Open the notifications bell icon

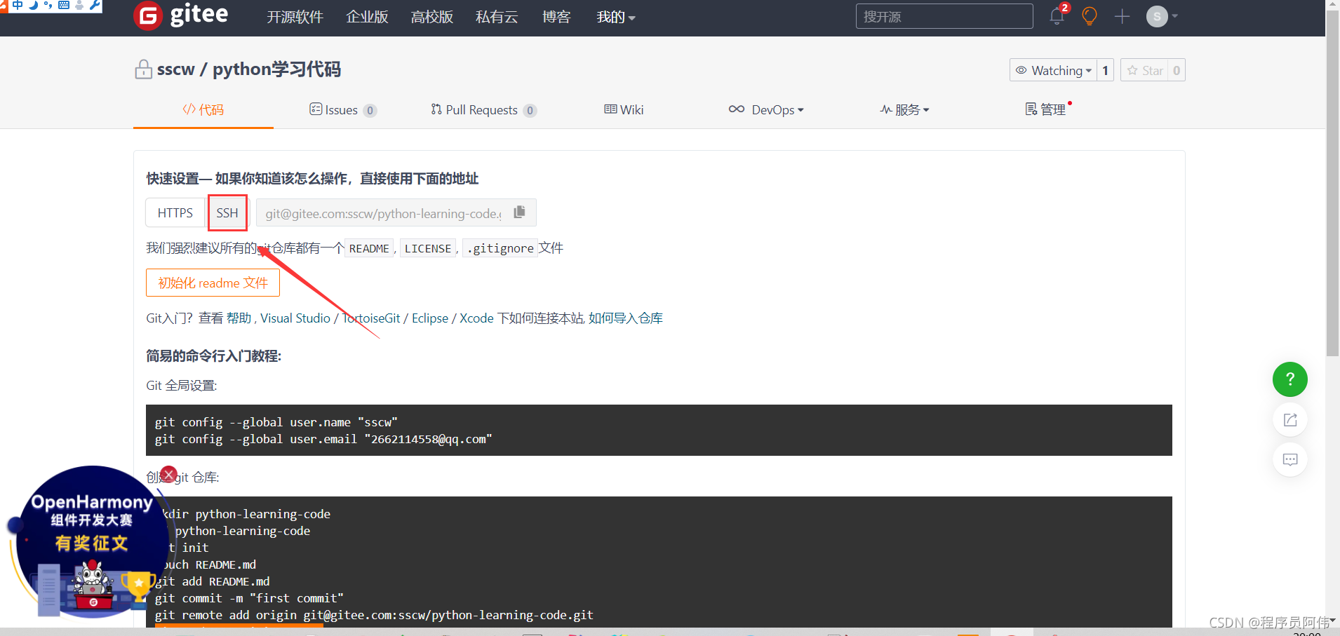pyautogui.click(x=1057, y=16)
